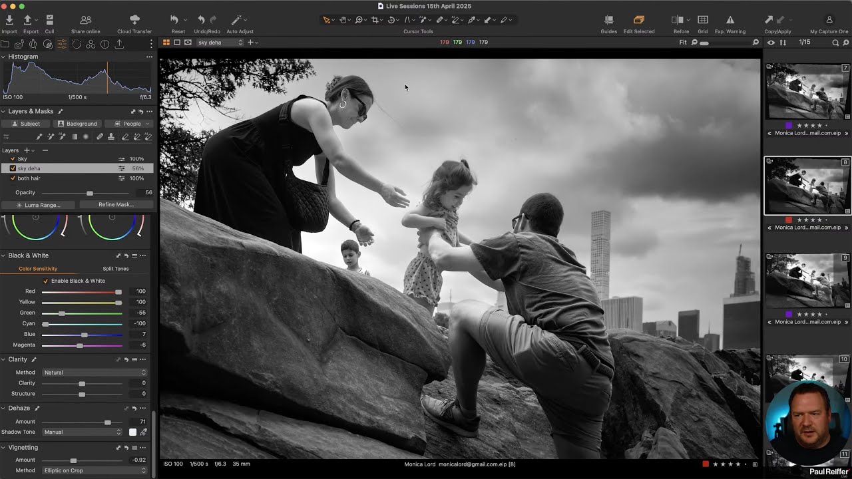This screenshot has height=479, width=852.
Task: Enable the Exposure Warning icon
Action: [730, 20]
